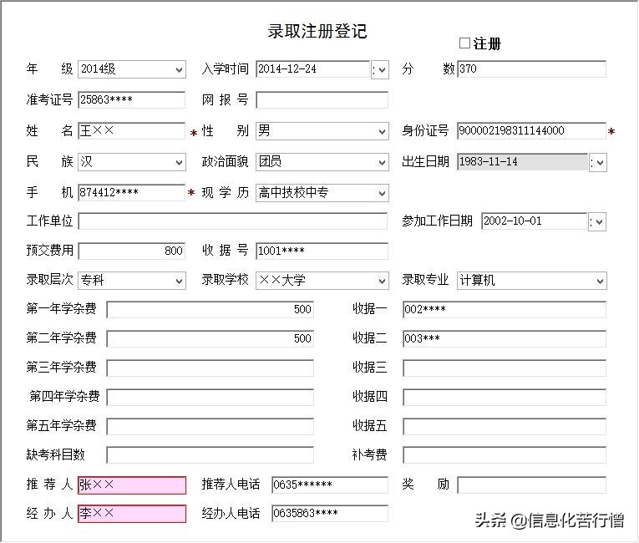Open the 录取学校 dropdown showing ××大学

(322, 281)
